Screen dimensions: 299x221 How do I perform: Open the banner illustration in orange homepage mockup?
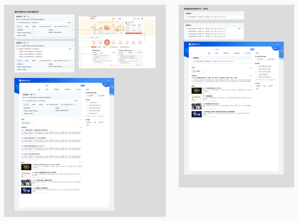pos(108,26)
